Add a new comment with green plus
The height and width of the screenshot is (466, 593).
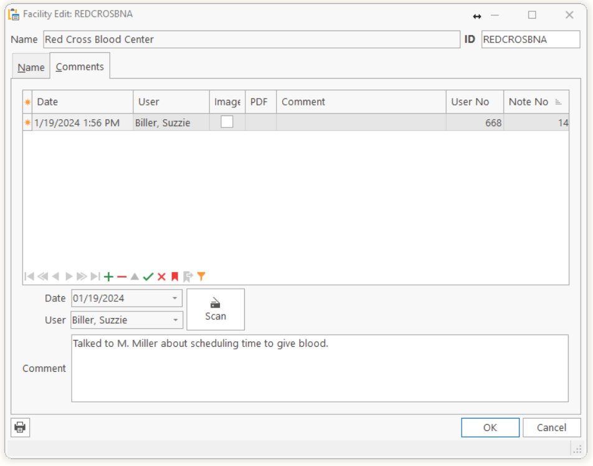(x=108, y=276)
